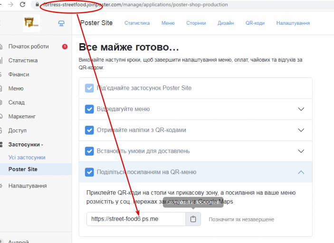
Task: Click the blue POS terminal icon
Action: pos(61,23)
